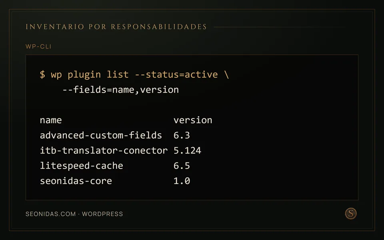The image size is (384, 240).
Task: Select the 'advanced-custom-fields' plugin name
Action: 101,135
